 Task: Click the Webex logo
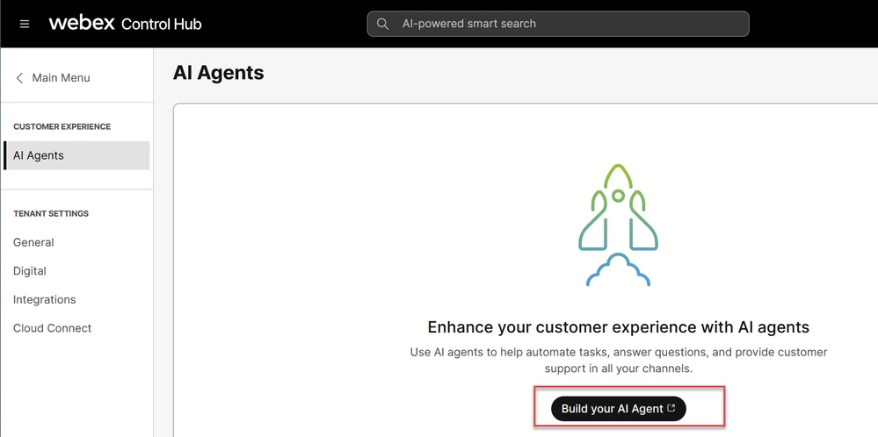82,23
